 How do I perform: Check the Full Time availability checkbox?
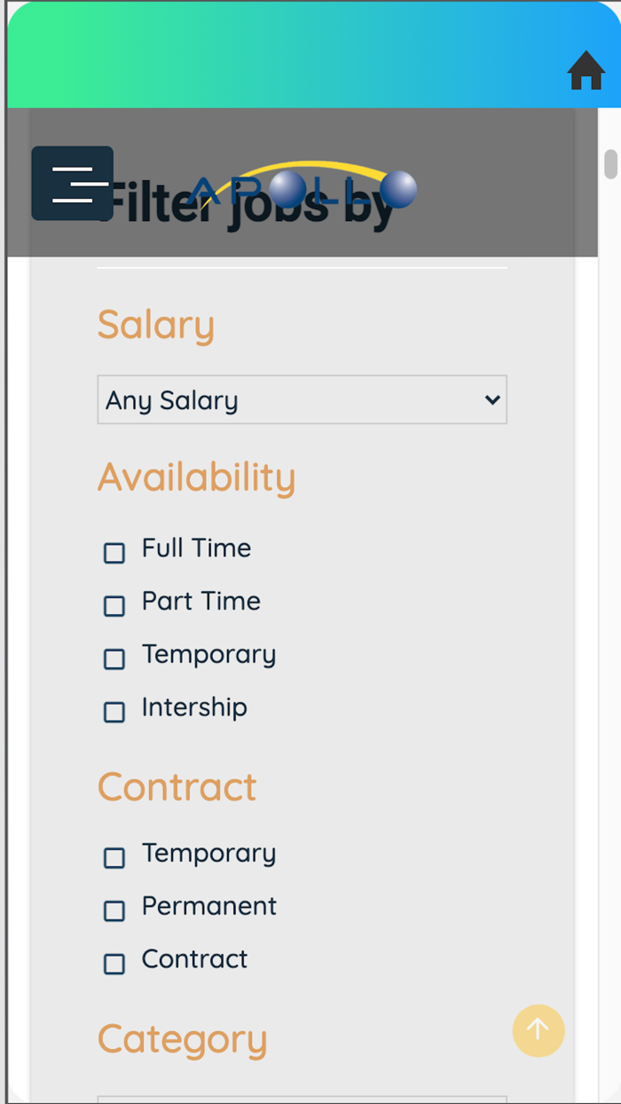click(x=114, y=553)
